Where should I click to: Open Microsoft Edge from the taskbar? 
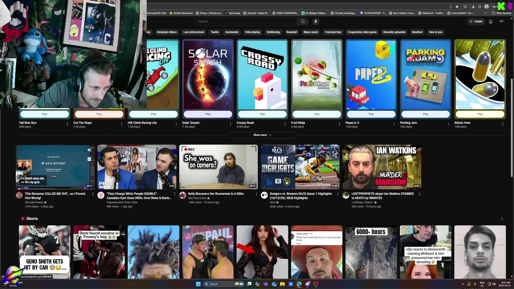[299, 284]
